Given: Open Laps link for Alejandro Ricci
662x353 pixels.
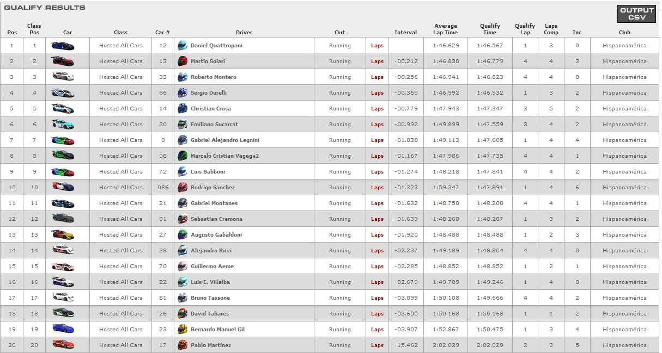Looking at the screenshot, I should 377,251.
